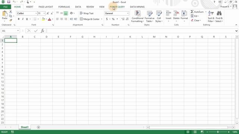Viewport: 239px width, 134px height.
Task: Open the Font size dropdown showing 11
Action: click(x=44, y=13)
